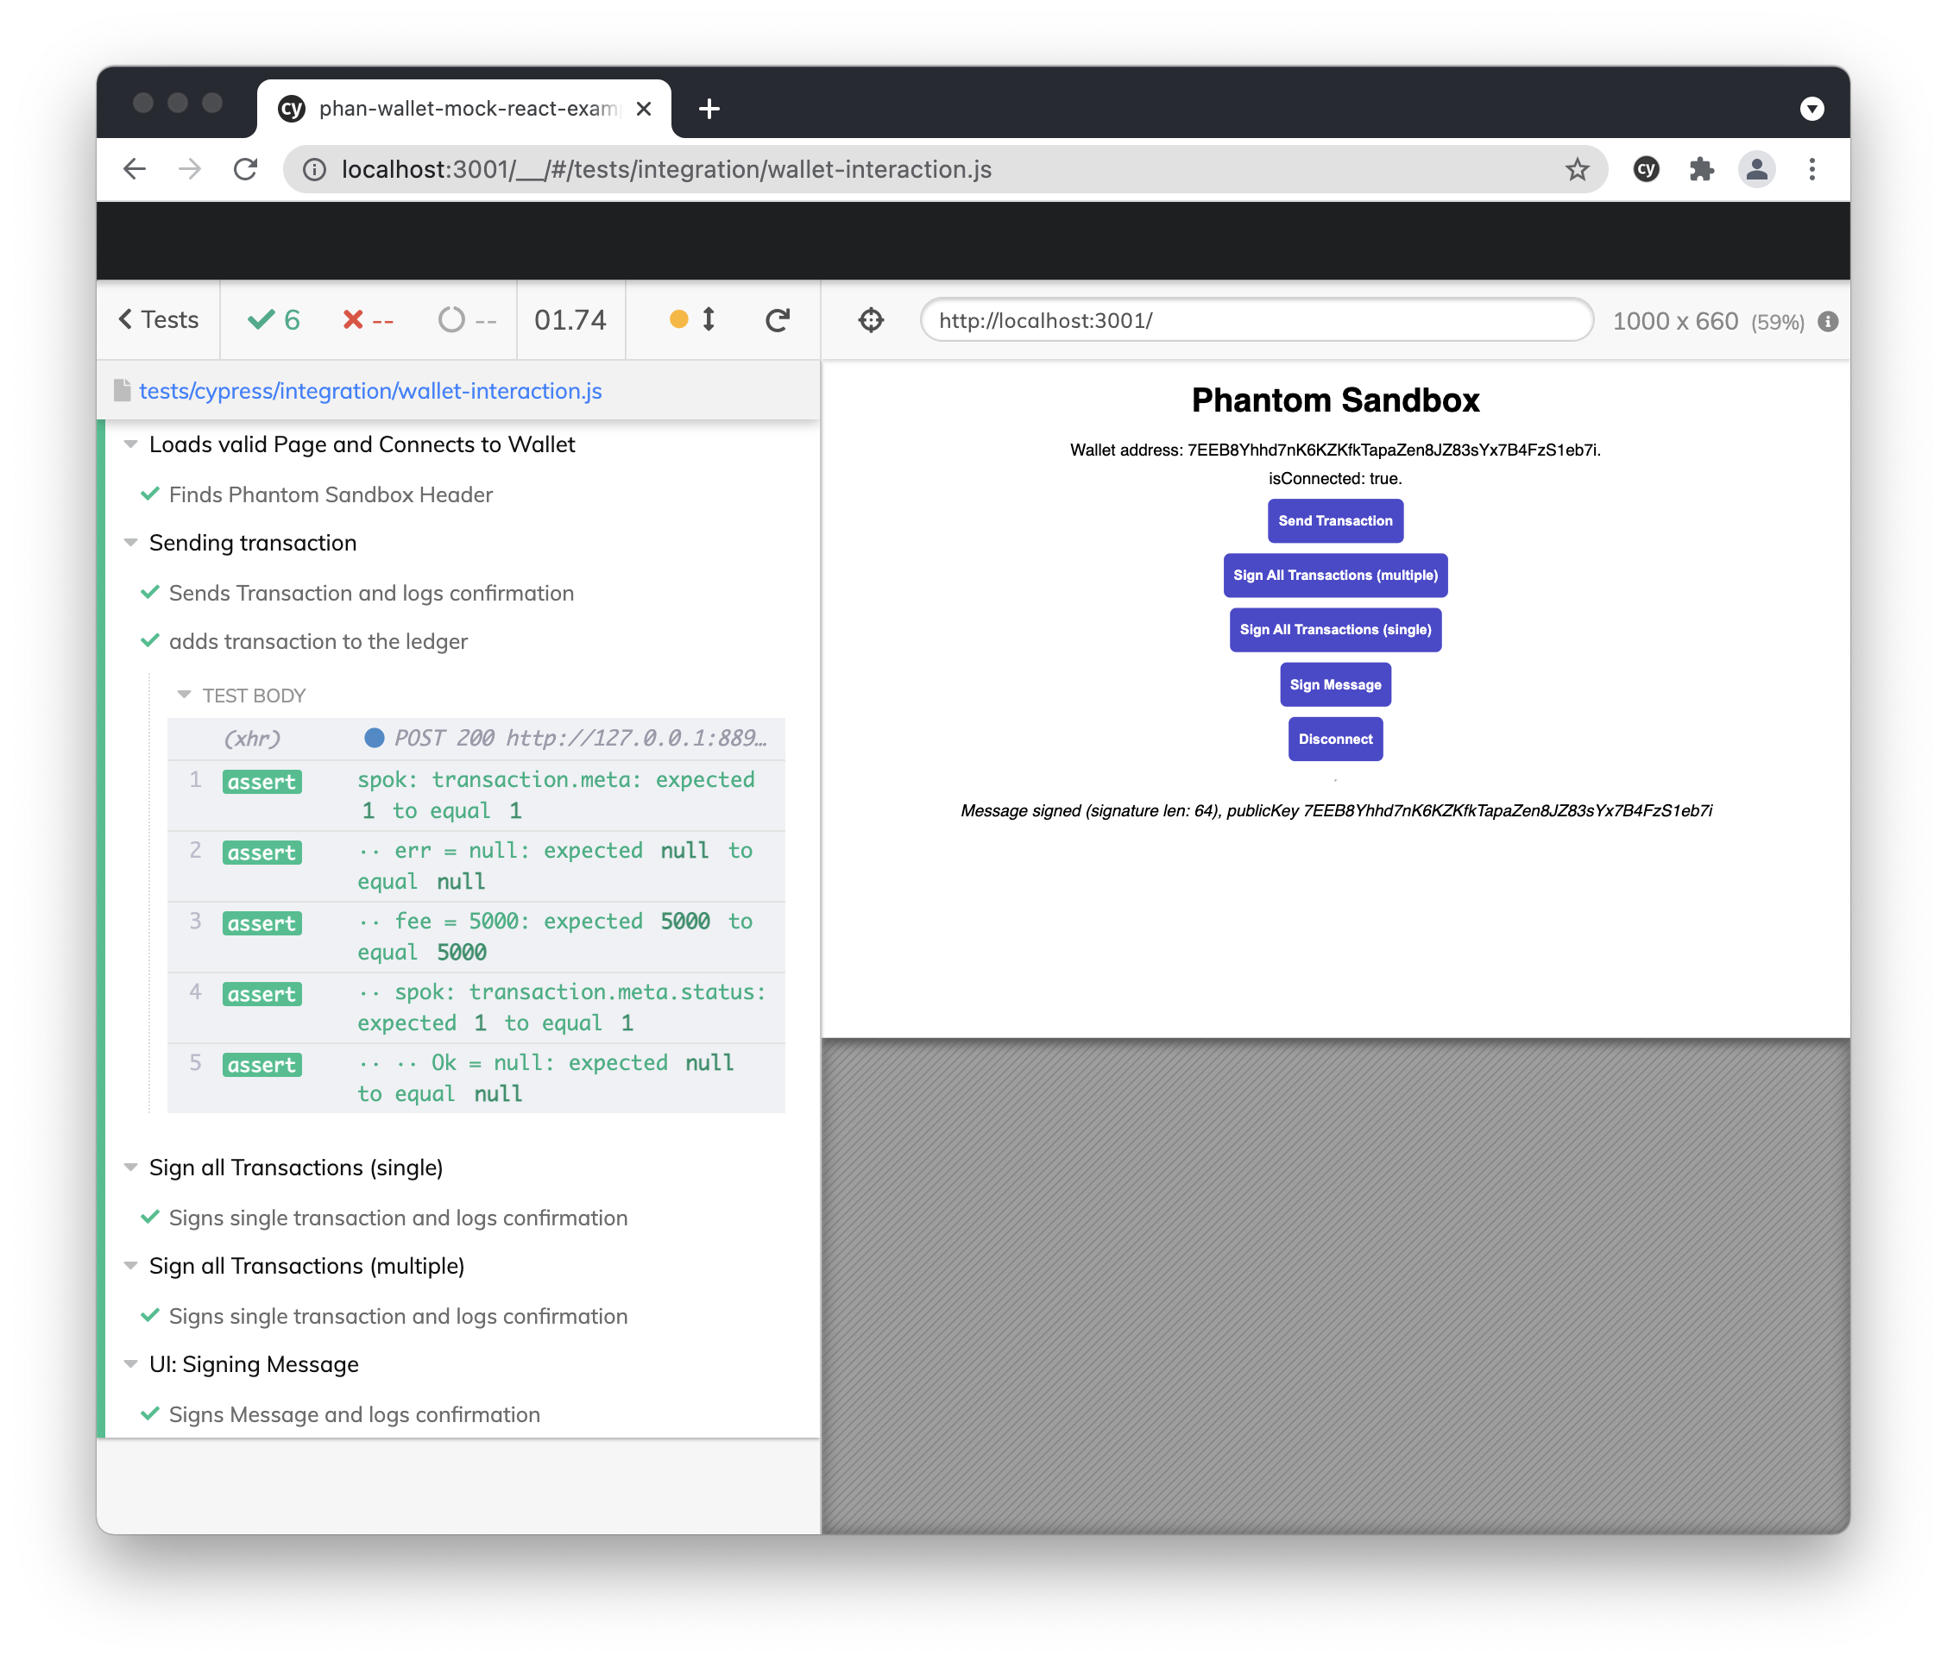This screenshot has height=1662, width=1947.
Task: Bookmark this page with the star icon
Action: coord(1577,169)
